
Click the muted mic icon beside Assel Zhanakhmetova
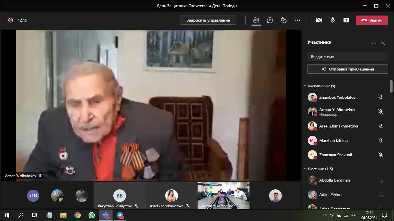coord(381,126)
